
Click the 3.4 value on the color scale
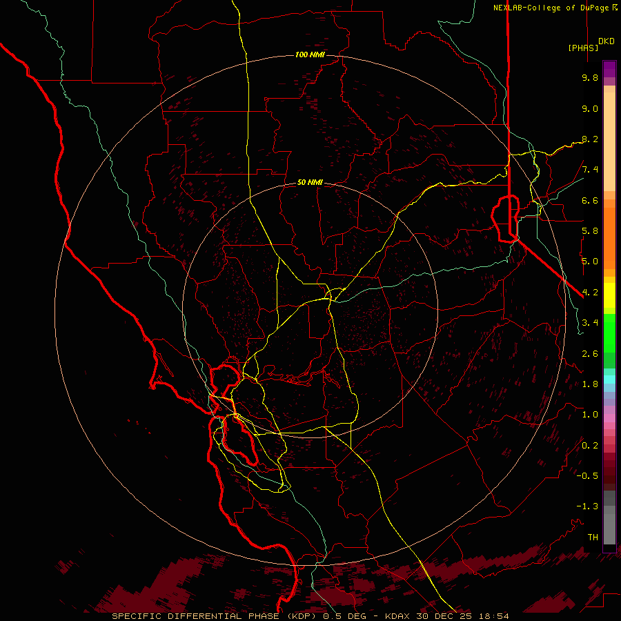pos(590,323)
